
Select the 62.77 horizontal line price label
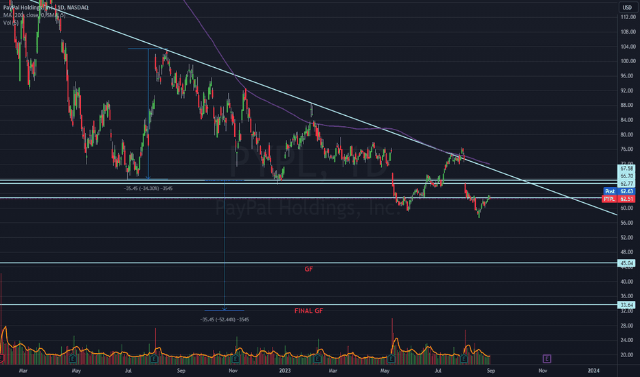pyautogui.click(x=626, y=184)
